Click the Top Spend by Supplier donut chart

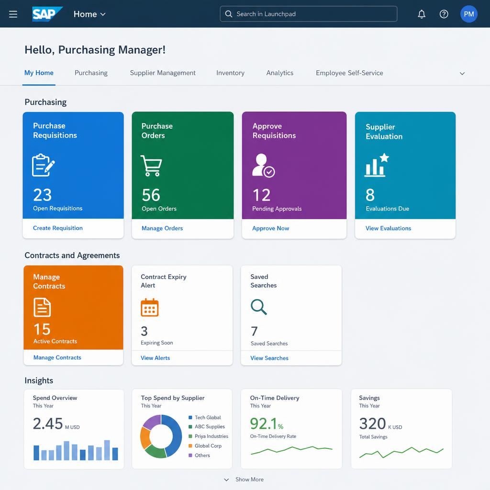click(161, 436)
